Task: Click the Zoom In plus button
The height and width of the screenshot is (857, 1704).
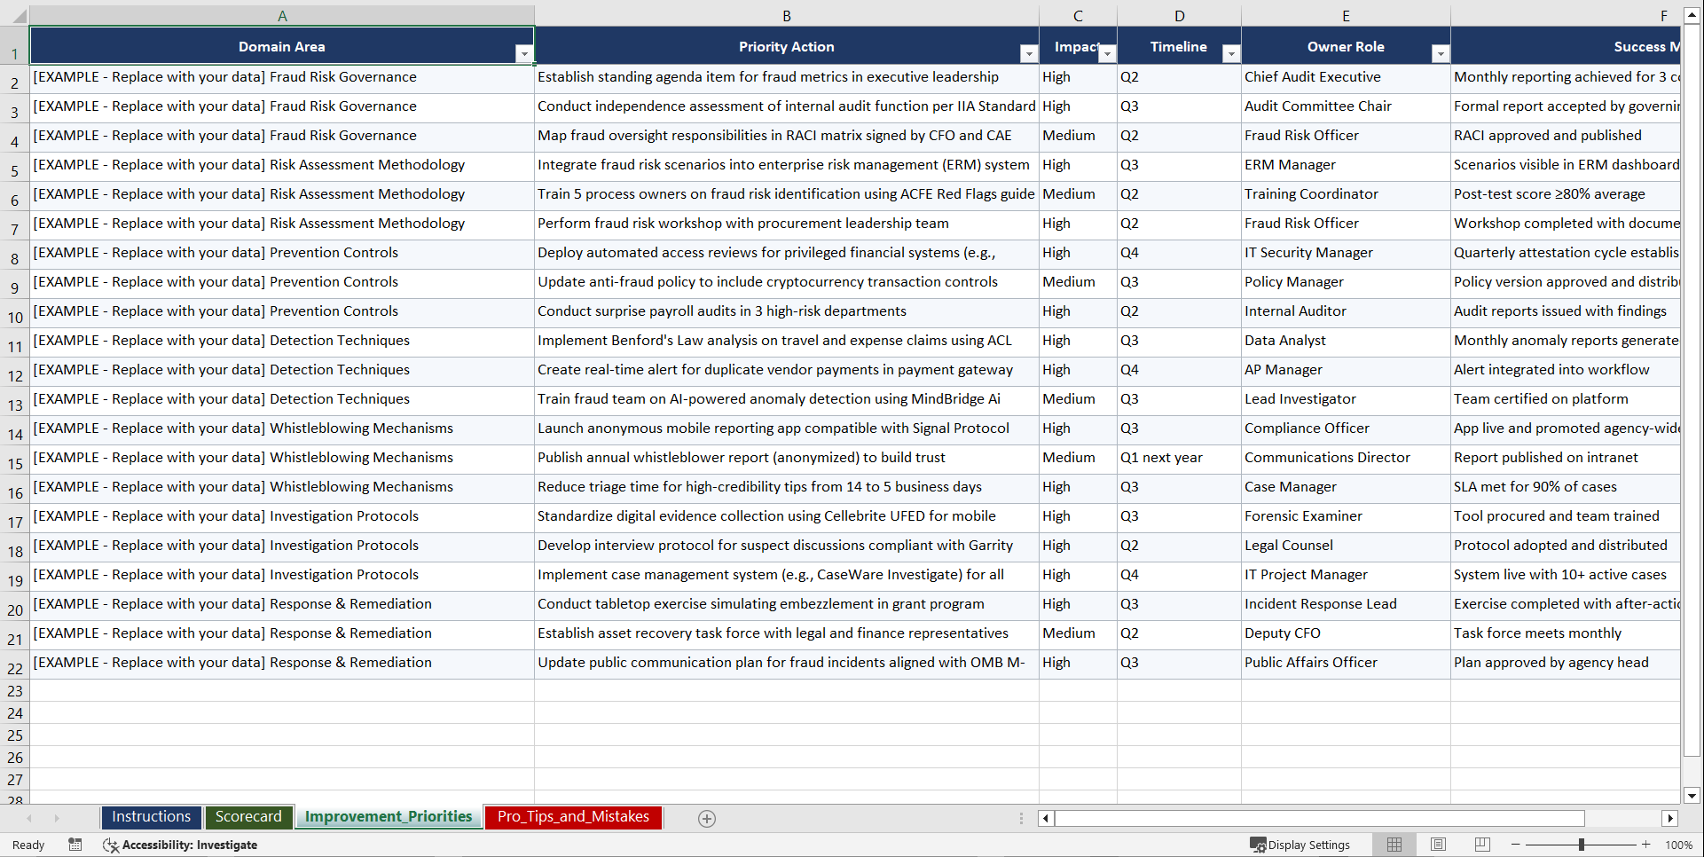Action: 1646,845
